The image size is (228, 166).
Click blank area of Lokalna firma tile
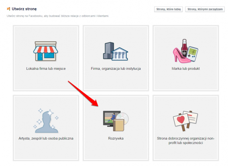point(46,81)
